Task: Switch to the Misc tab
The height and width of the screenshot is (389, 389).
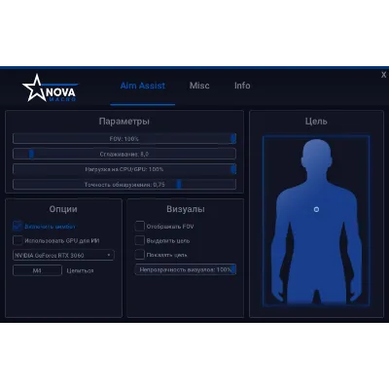Action: coord(199,86)
